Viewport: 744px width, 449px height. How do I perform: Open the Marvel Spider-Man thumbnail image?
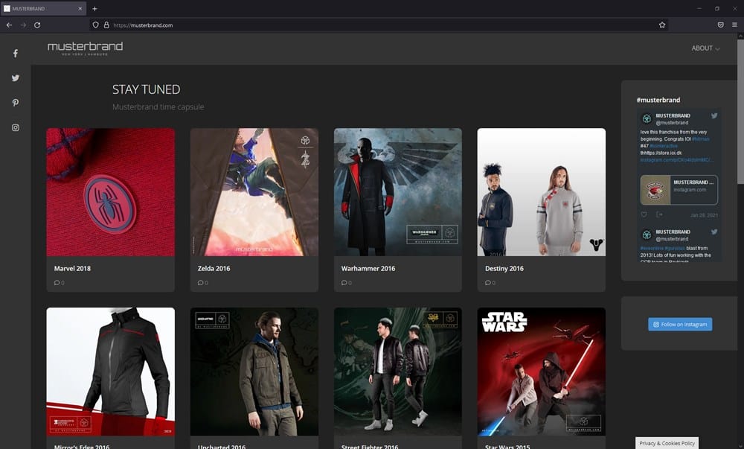tap(111, 192)
